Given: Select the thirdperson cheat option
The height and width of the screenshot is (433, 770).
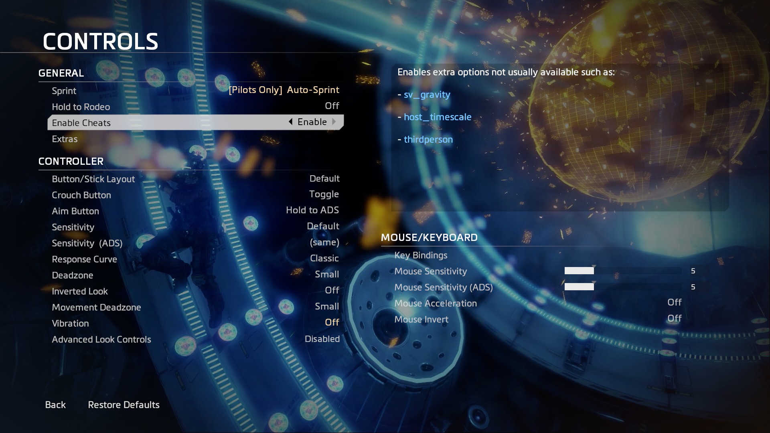Looking at the screenshot, I should point(428,139).
